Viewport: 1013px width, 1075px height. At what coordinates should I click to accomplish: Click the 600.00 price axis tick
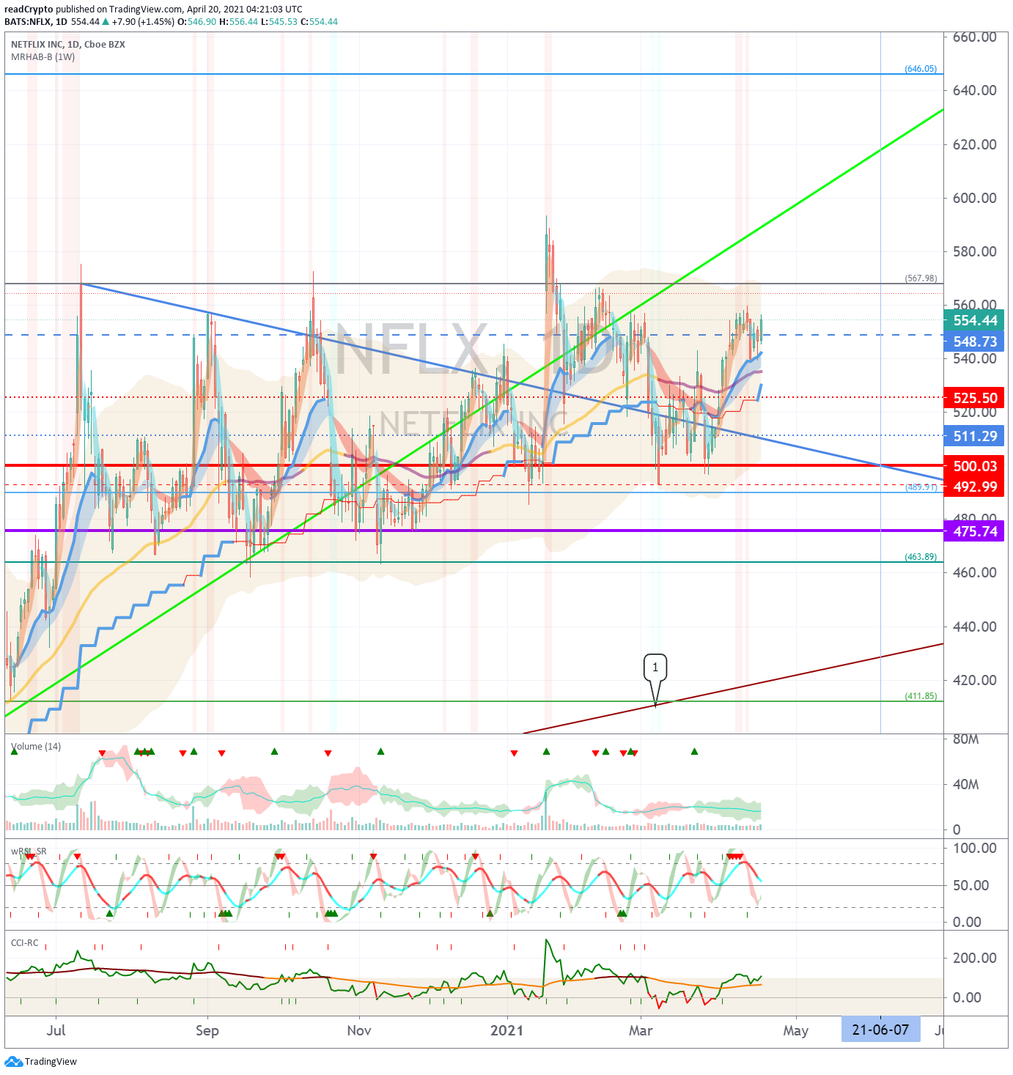(975, 199)
